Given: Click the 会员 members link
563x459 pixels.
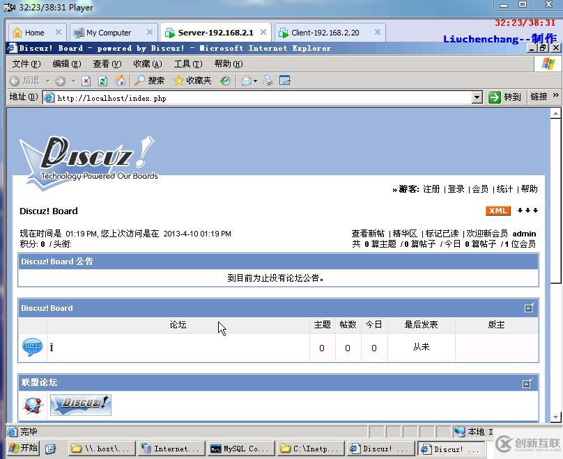Looking at the screenshot, I should tap(480, 189).
